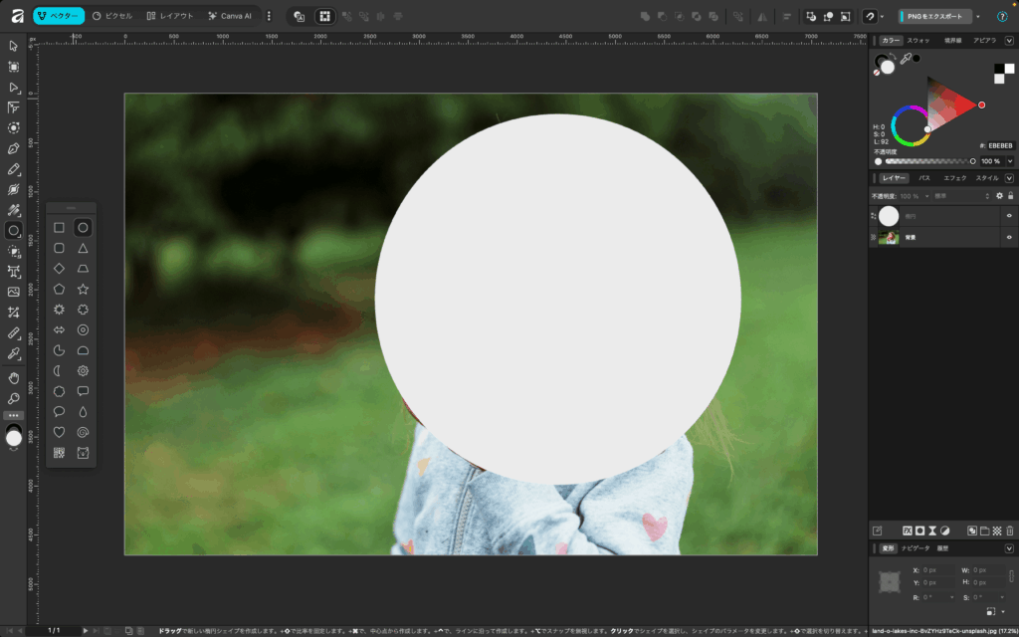Select the Move tool arrow
This screenshot has width=1019, height=637.
tap(14, 46)
